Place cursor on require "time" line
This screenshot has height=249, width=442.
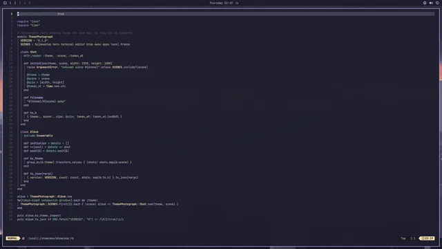coord(28,25)
